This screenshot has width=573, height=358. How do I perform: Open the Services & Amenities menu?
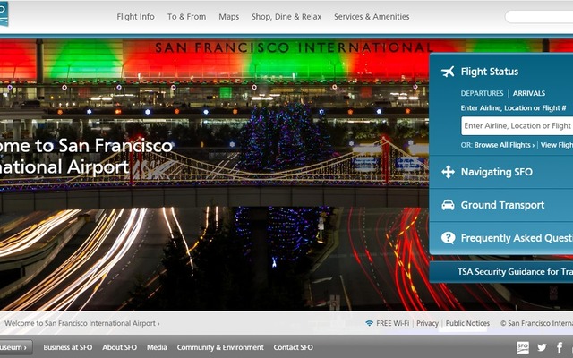coord(372,17)
